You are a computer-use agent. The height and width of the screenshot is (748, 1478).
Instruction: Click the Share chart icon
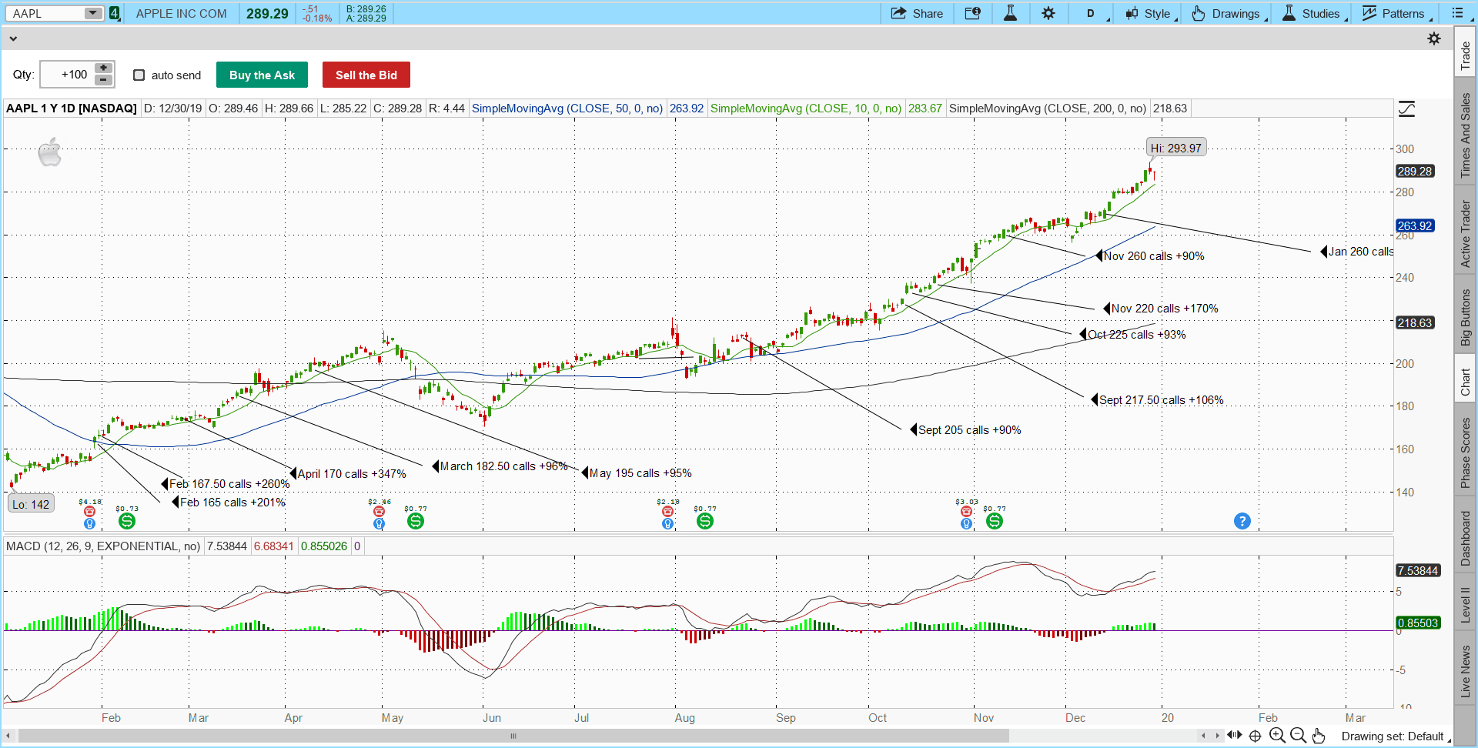(916, 13)
